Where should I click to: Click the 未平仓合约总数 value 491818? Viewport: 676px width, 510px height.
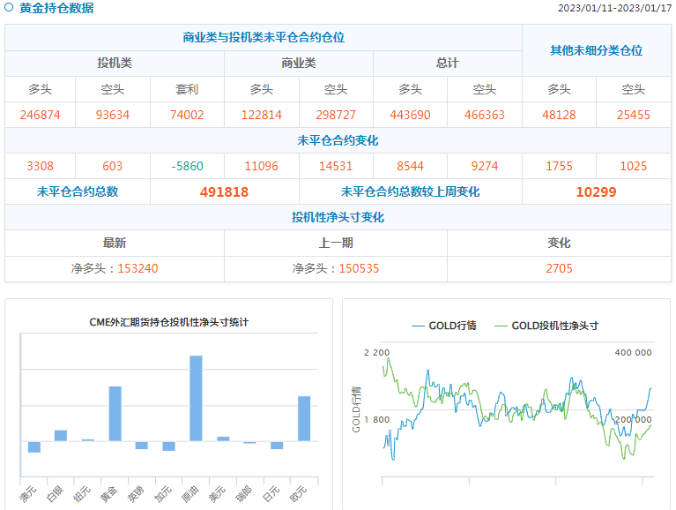pyautogui.click(x=225, y=191)
